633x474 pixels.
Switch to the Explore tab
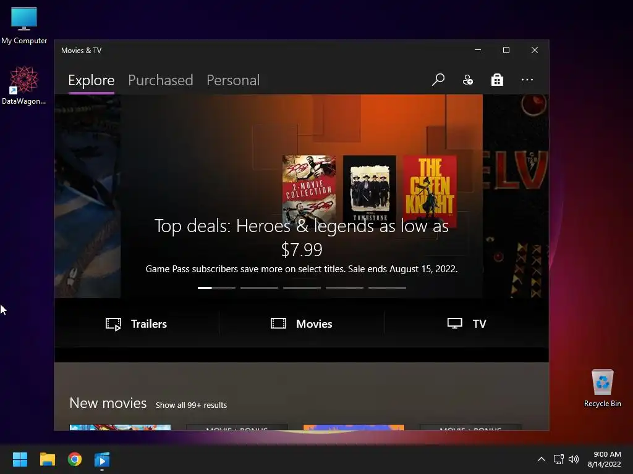[91, 81]
